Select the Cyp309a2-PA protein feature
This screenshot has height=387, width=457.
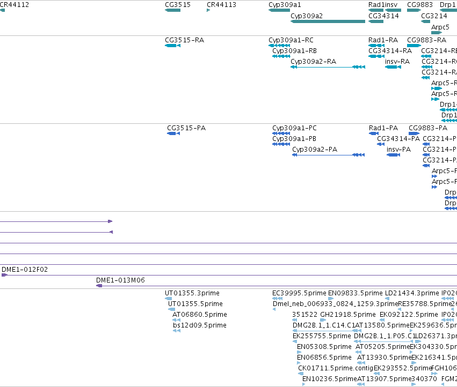pos(329,155)
